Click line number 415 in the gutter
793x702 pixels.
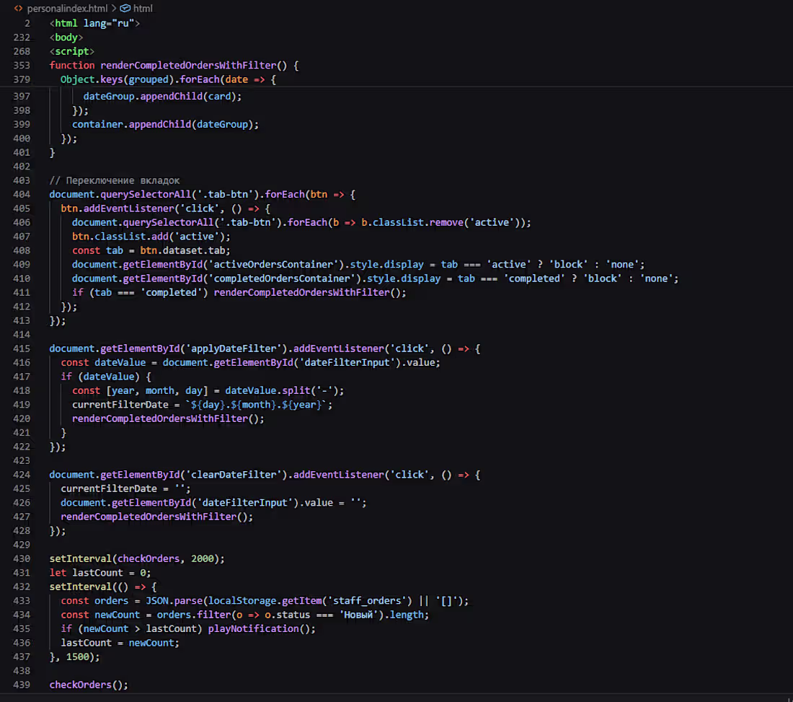pos(21,348)
